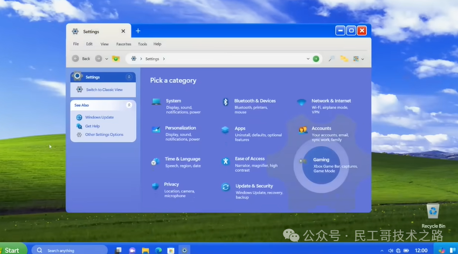Open the Personalization category icon
The height and width of the screenshot is (254, 458).
(x=156, y=129)
